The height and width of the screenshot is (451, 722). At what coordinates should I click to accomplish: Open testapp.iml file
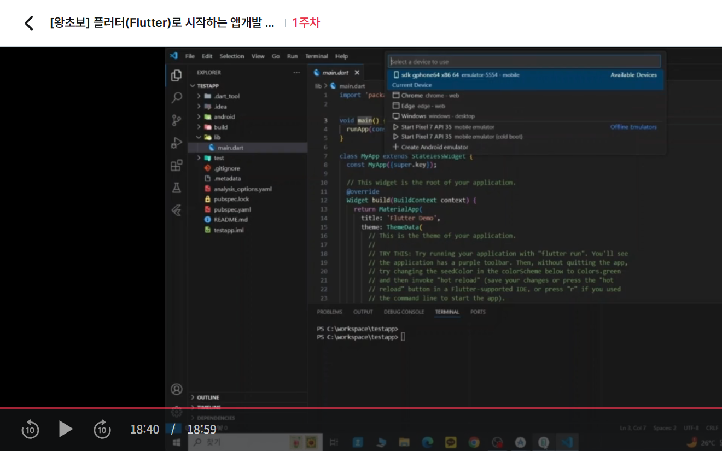[247, 230]
